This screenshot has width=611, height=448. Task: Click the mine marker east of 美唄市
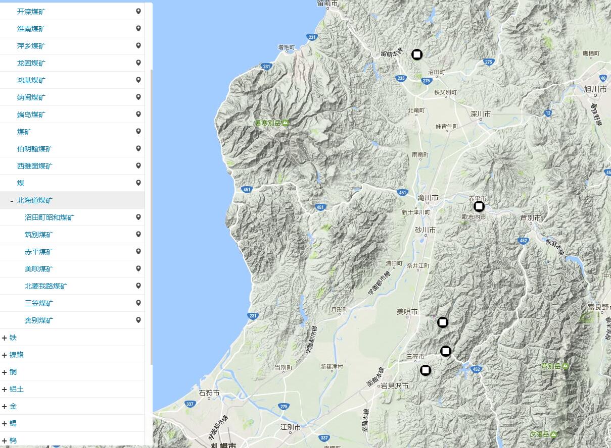click(x=442, y=322)
